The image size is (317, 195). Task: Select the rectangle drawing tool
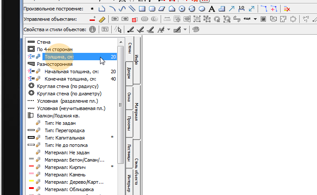[x=142, y=8]
